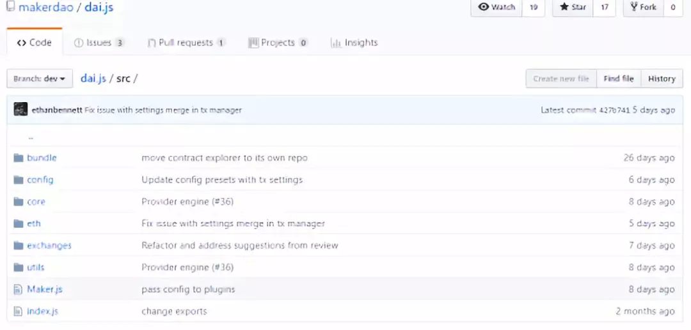Open the Maker.js file
The image size is (691, 330).
[x=45, y=290]
